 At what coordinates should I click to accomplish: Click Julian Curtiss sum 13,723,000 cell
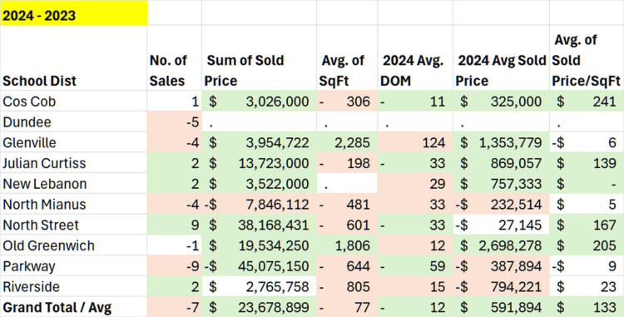coord(259,163)
